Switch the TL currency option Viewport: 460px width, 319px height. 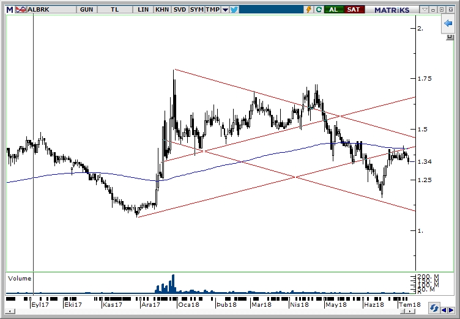(x=115, y=10)
